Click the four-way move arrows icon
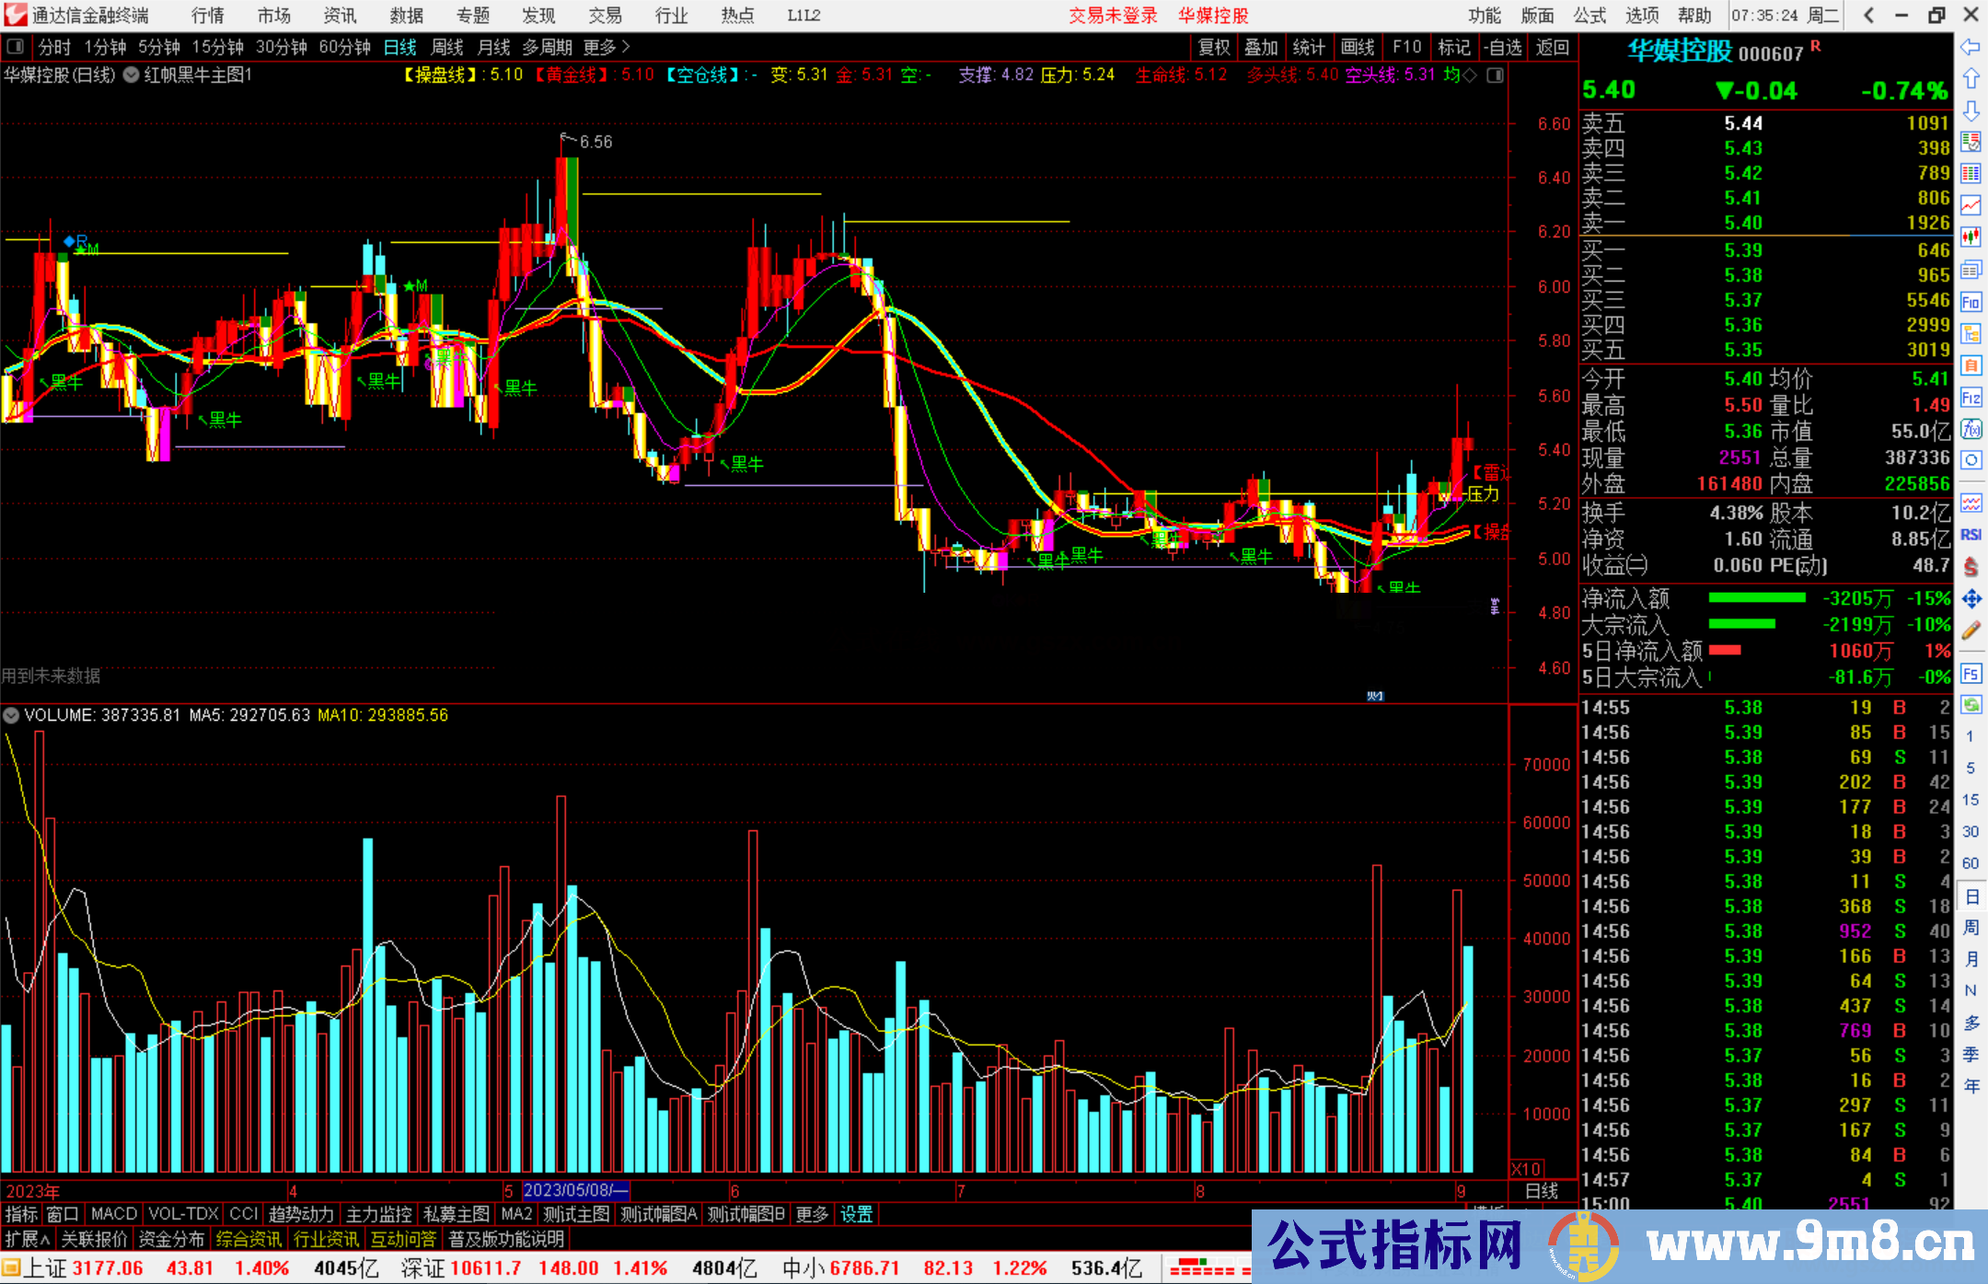The width and height of the screenshot is (1988, 1284). [1971, 599]
